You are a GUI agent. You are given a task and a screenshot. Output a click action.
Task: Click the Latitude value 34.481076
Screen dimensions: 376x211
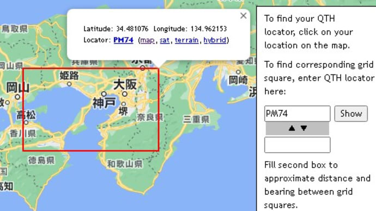click(x=132, y=29)
